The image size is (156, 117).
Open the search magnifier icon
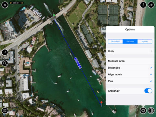click(x=5, y=63)
